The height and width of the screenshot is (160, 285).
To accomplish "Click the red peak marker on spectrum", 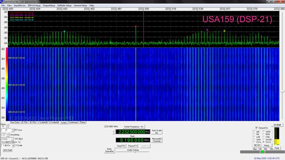I will (x=135, y=26).
